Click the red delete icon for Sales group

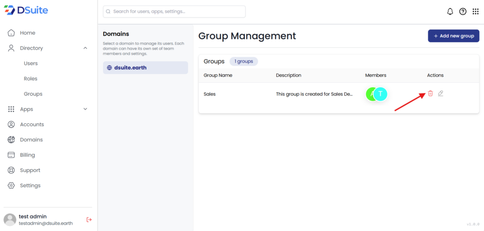pyautogui.click(x=430, y=94)
